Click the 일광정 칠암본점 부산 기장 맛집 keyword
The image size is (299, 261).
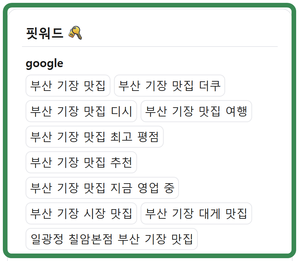click(x=112, y=239)
